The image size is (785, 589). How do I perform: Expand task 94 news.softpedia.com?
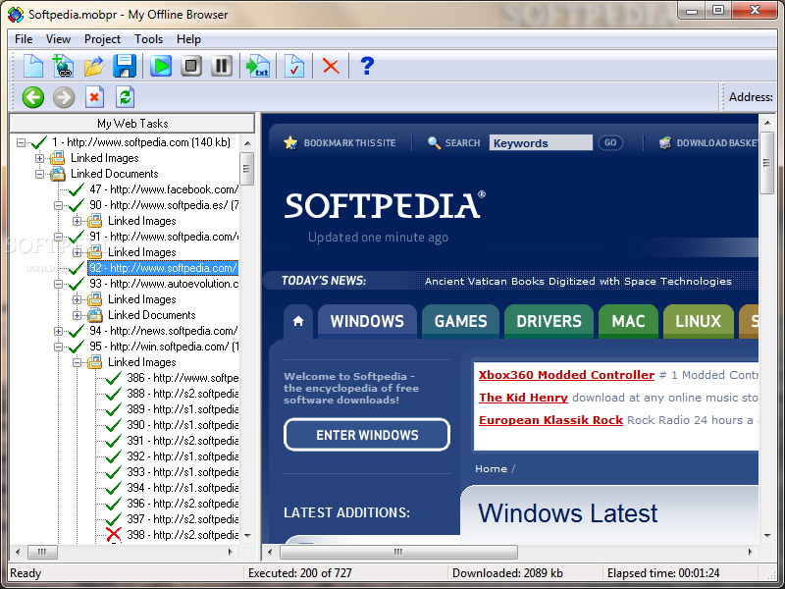tap(58, 331)
